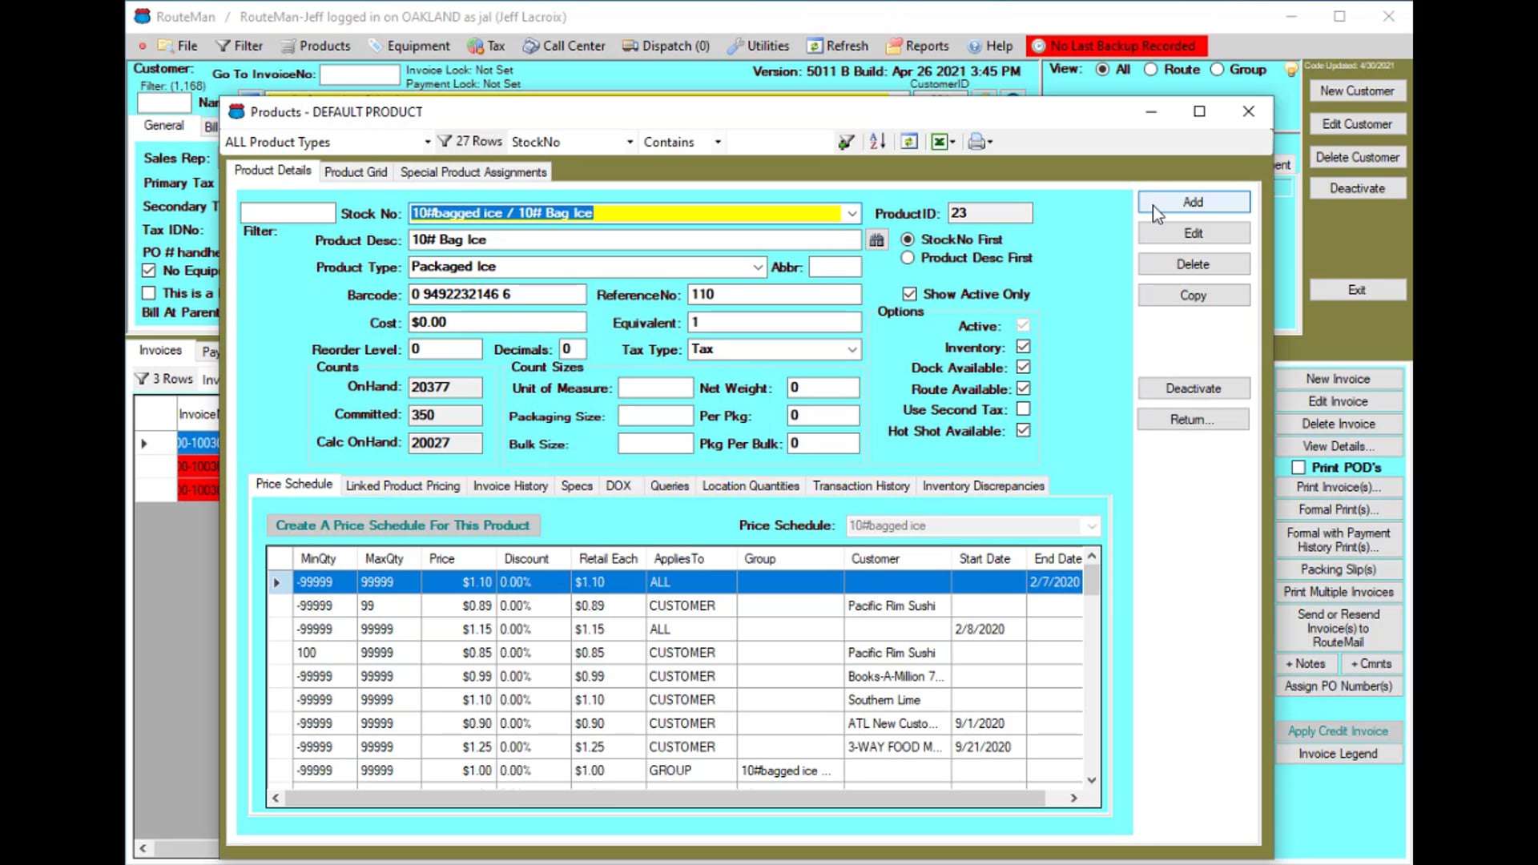Enable the Use Second Tax checkbox
Screen dimensions: 1538x865
[1023, 409]
